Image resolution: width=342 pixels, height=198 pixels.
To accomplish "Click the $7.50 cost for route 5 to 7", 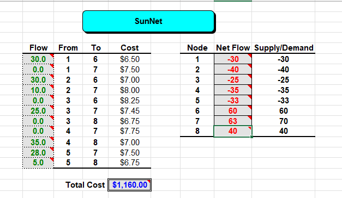I will pos(130,152).
